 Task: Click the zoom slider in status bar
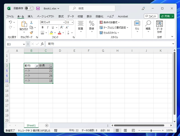pos(151,130)
